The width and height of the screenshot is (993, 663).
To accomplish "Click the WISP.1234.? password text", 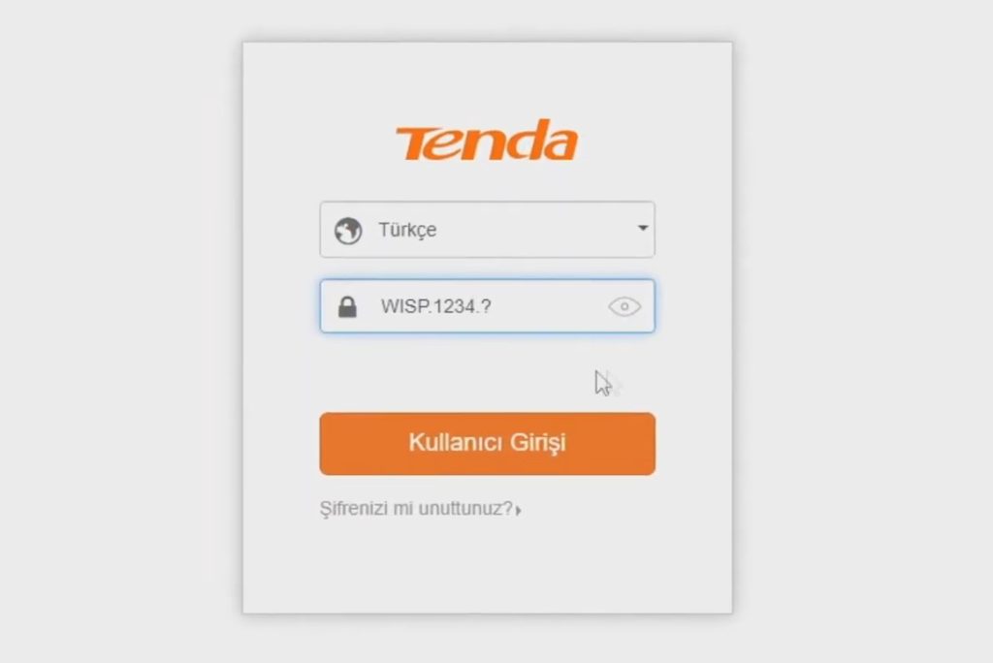I will [435, 306].
